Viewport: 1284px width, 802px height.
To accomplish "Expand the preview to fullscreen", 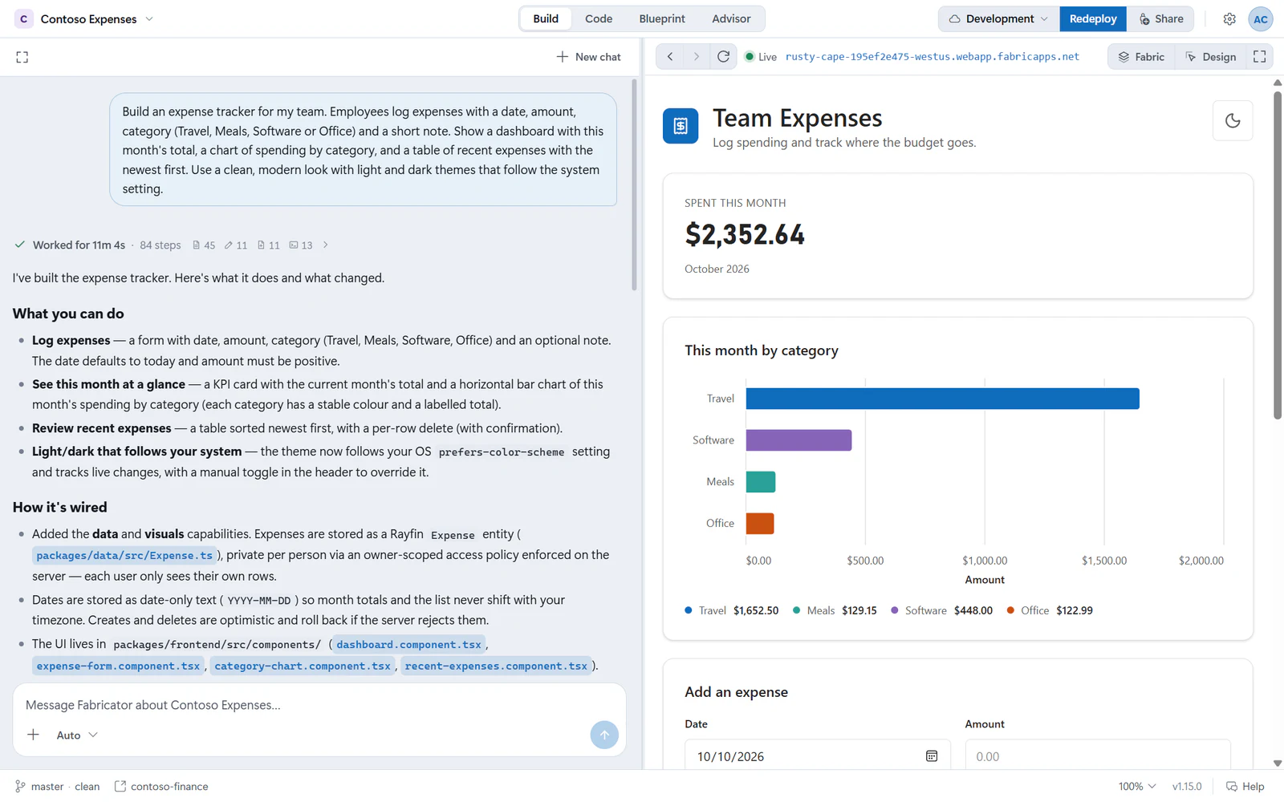I will click(1260, 57).
